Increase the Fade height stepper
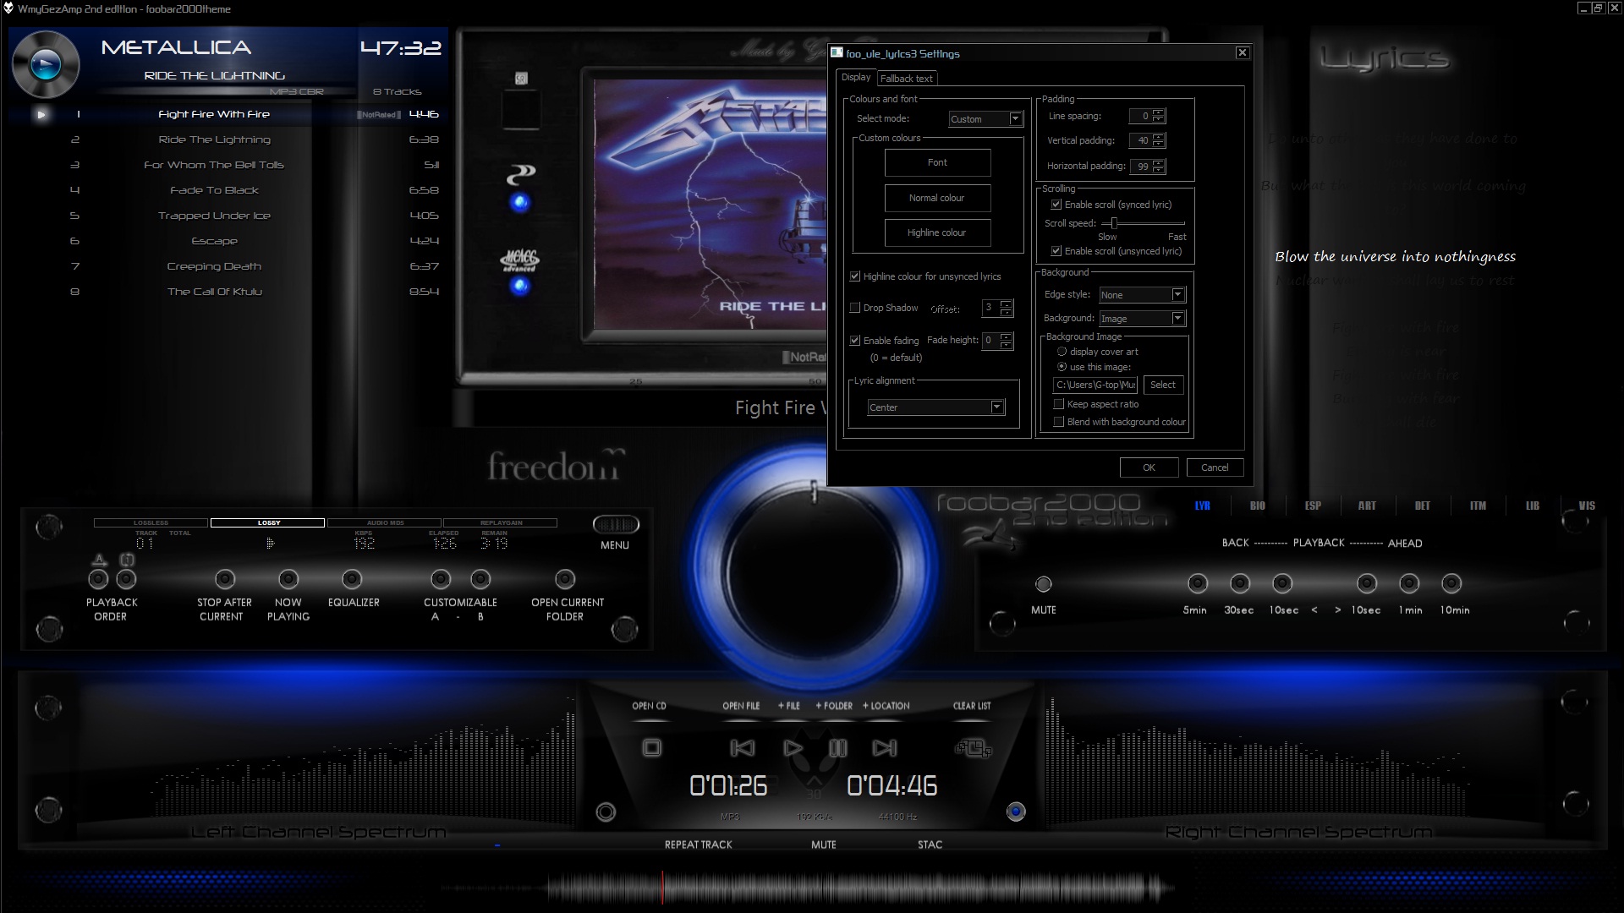1624x913 pixels. tap(1006, 336)
